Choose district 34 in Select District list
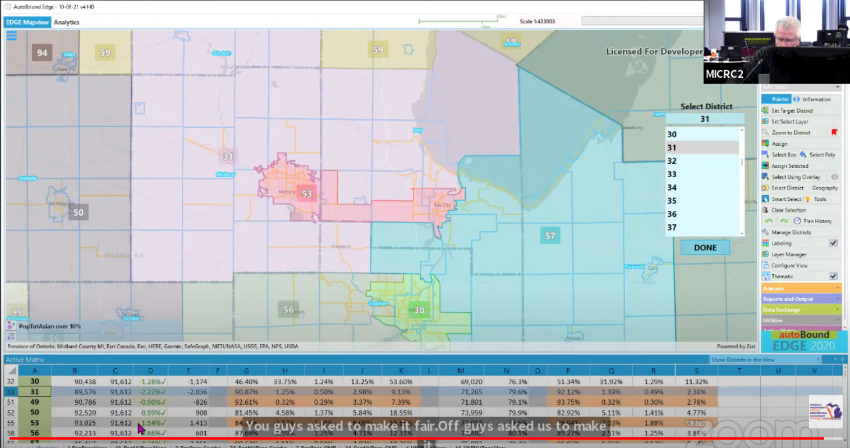The width and height of the screenshot is (850, 448). [x=702, y=188]
